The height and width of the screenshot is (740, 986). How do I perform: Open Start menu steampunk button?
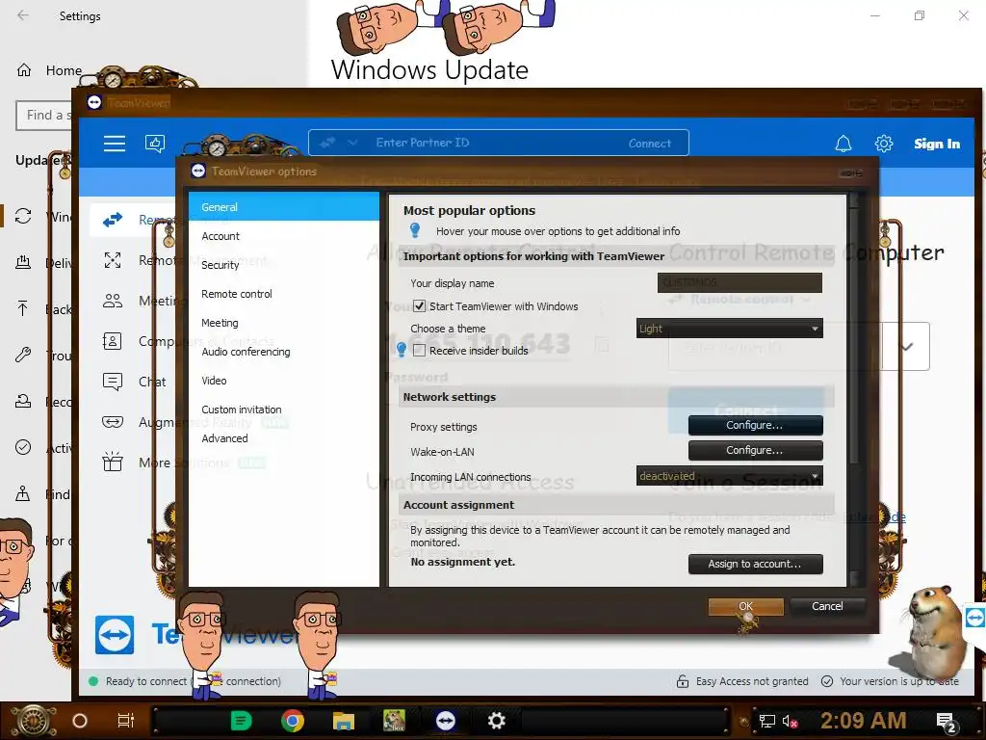click(x=33, y=721)
